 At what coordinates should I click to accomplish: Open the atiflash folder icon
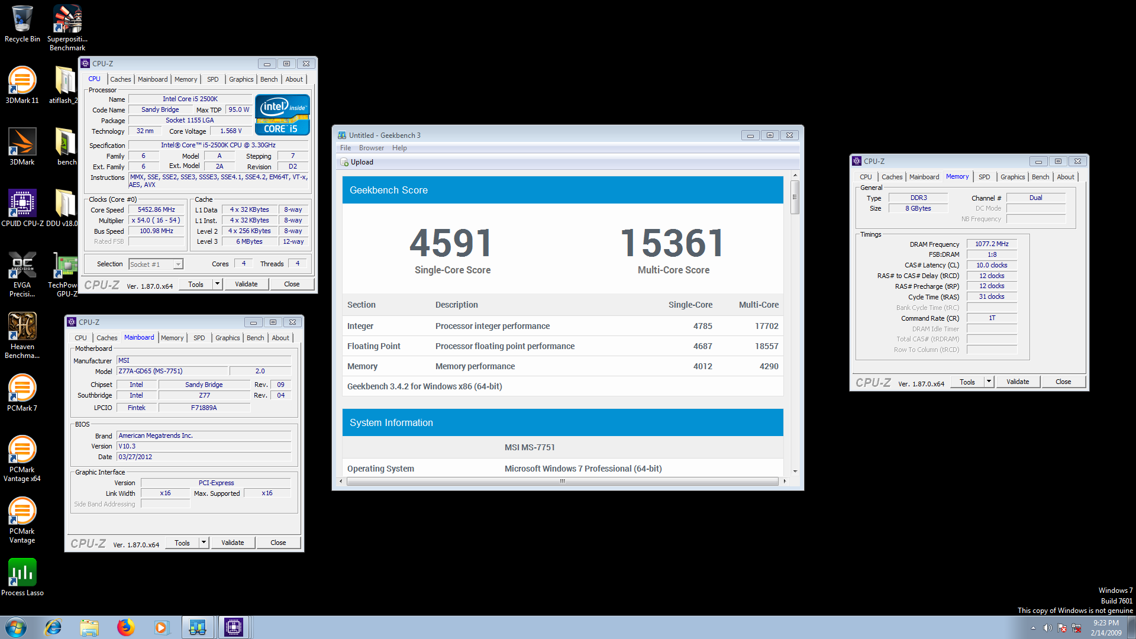point(64,86)
